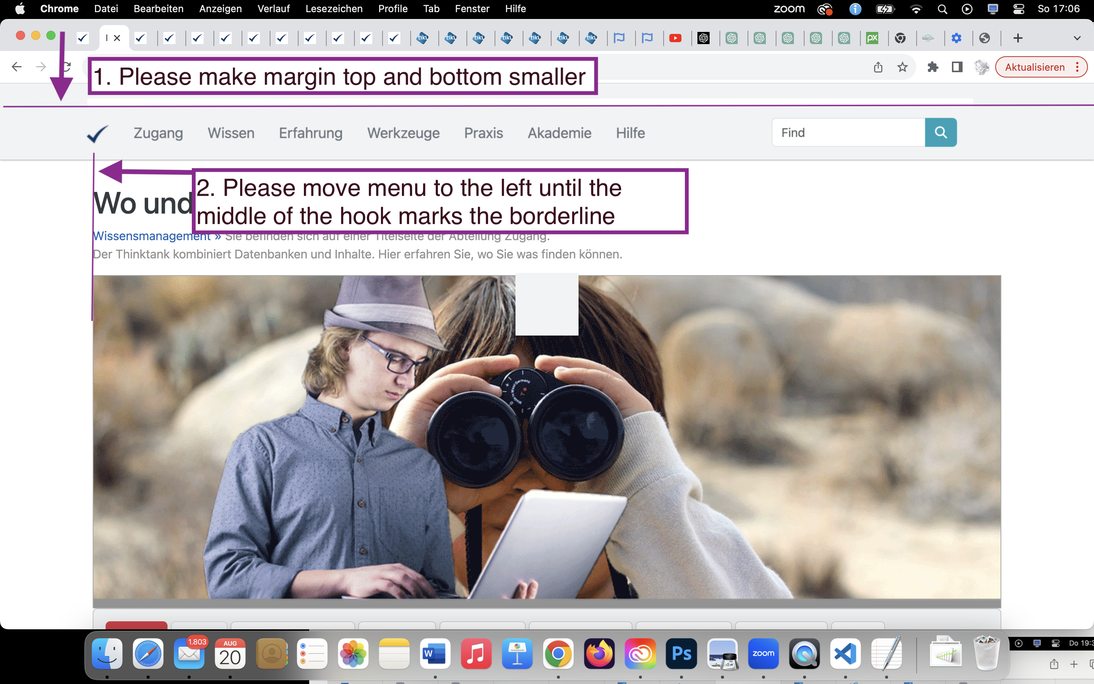Launch Visual Studio Code from Dock
1094x684 pixels.
845,653
